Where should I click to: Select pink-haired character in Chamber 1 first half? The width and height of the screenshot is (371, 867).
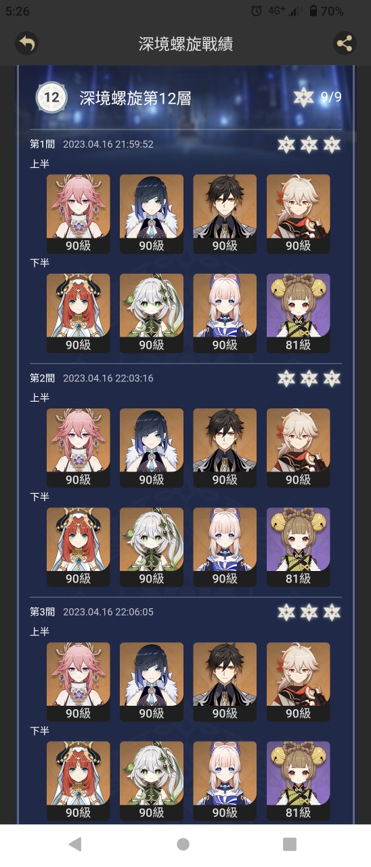[x=79, y=214]
